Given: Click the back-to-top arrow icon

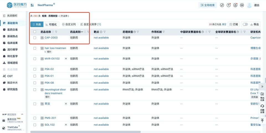Looking at the screenshot, I should click(262, 121).
